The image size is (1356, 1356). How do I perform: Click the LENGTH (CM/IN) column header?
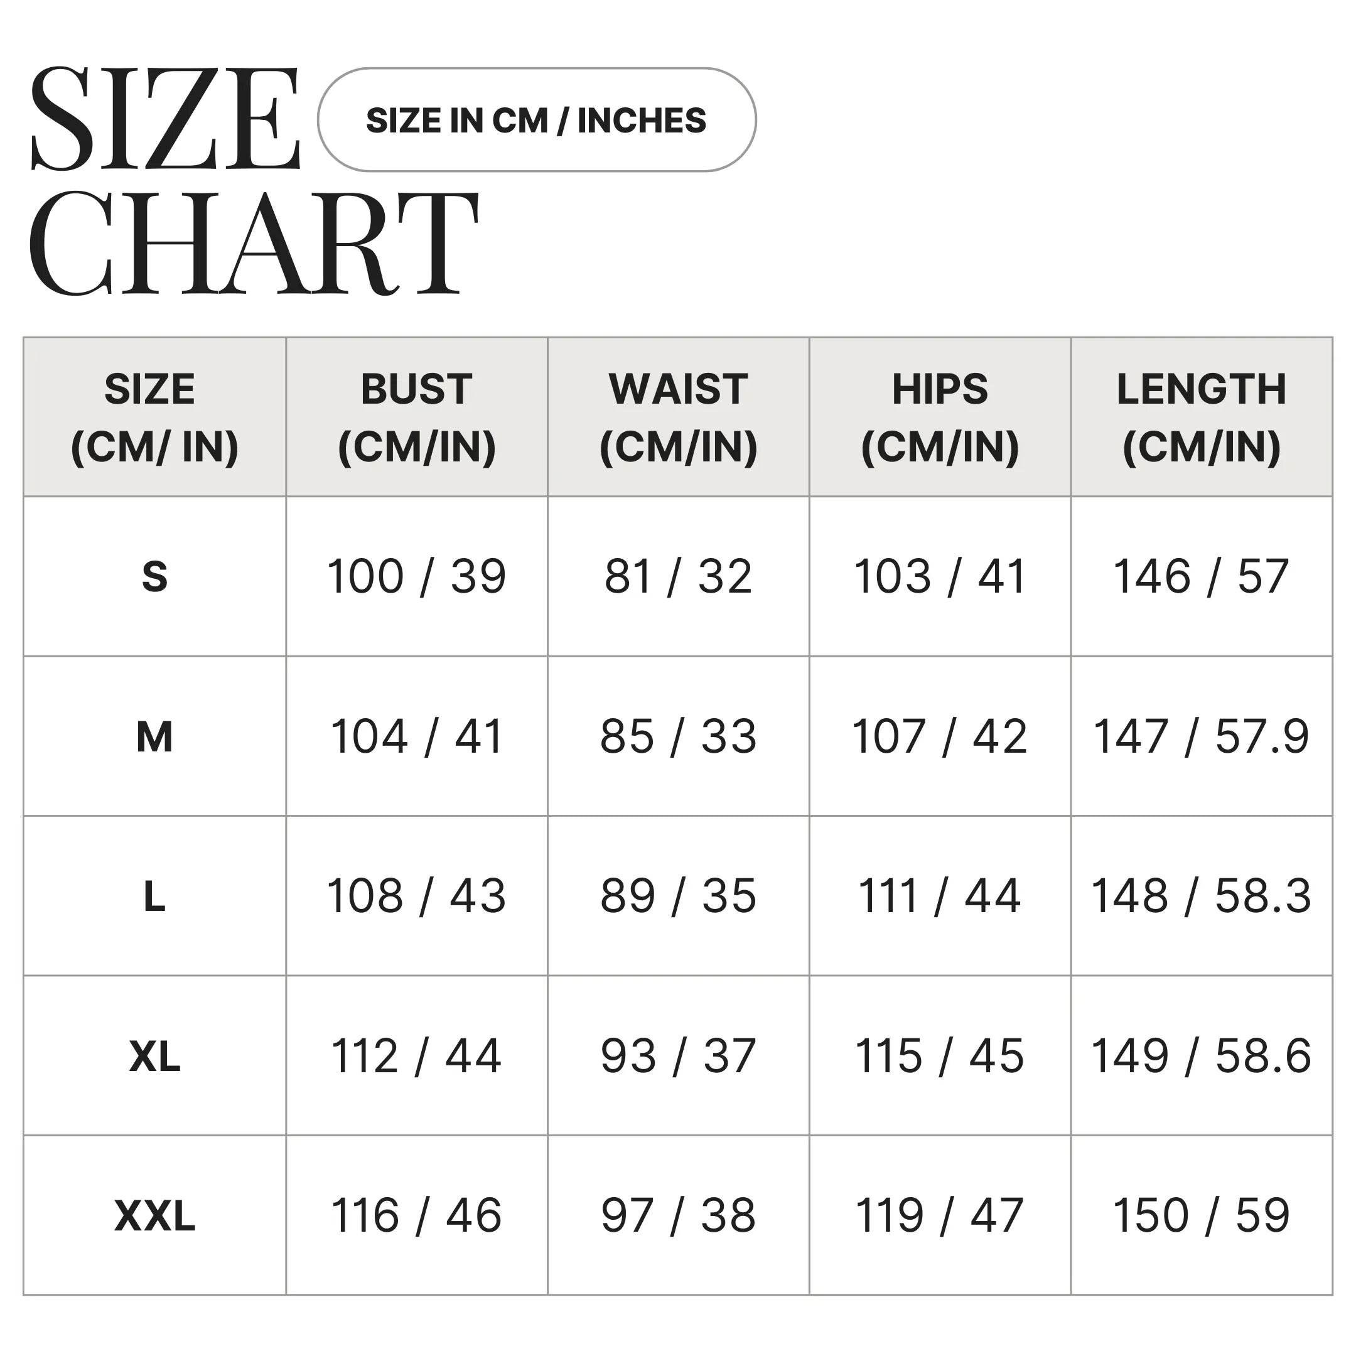point(1201,417)
